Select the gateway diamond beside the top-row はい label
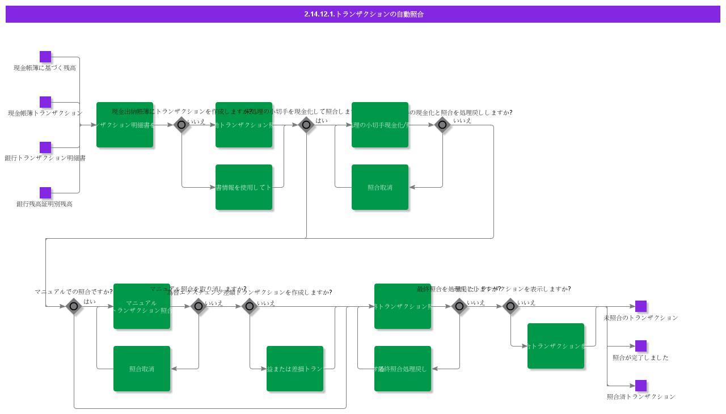Viewport: 726px width, 414px height. click(306, 125)
